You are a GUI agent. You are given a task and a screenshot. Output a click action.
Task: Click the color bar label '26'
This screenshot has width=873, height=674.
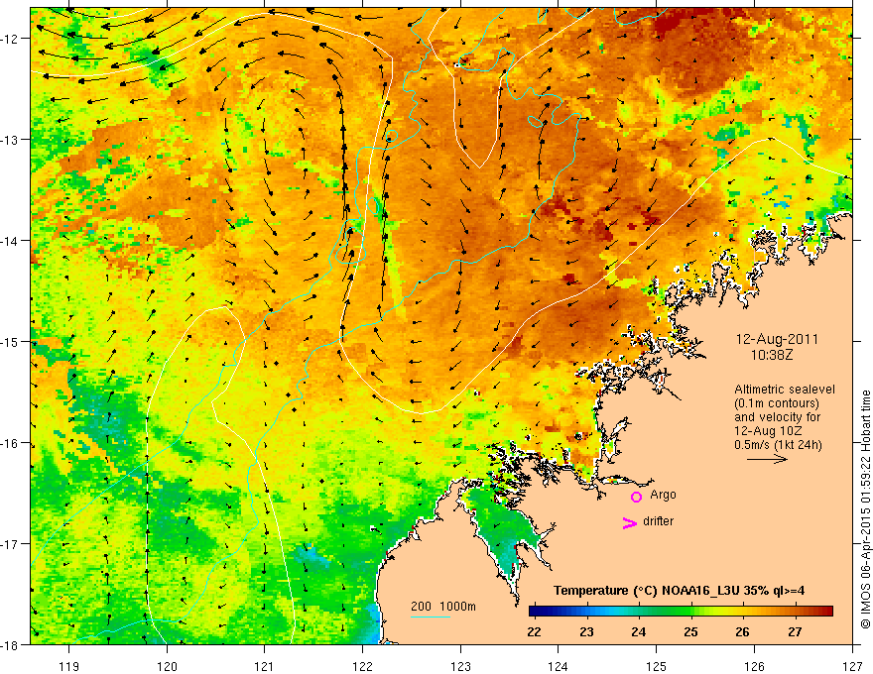(x=742, y=632)
